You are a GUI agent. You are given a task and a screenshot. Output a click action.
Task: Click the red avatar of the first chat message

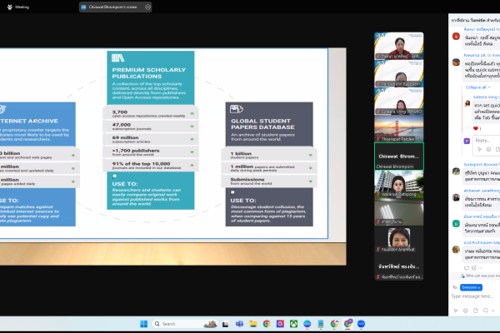pos(456,37)
